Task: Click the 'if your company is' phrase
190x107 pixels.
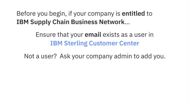Action: click(94, 14)
